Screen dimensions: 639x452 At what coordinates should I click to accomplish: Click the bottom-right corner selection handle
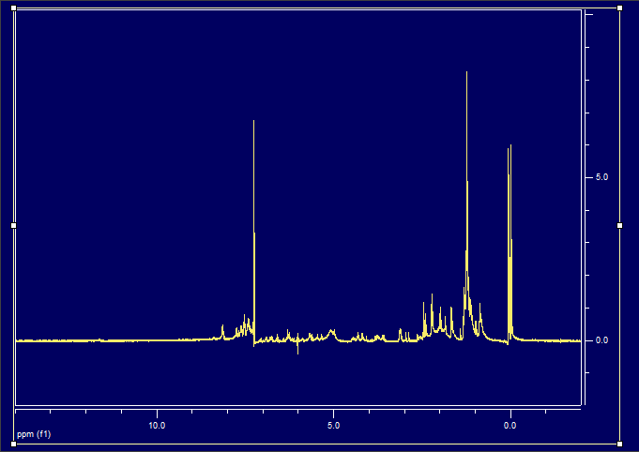pos(620,444)
